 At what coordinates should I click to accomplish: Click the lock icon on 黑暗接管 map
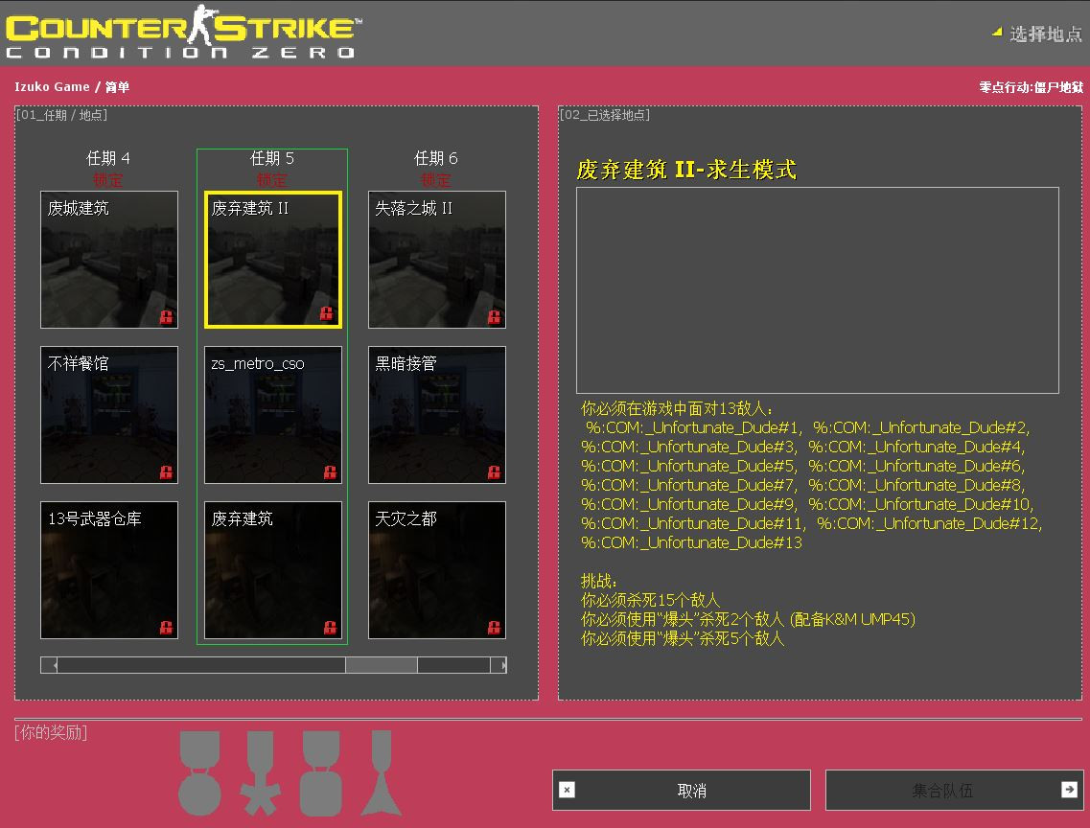click(x=495, y=472)
